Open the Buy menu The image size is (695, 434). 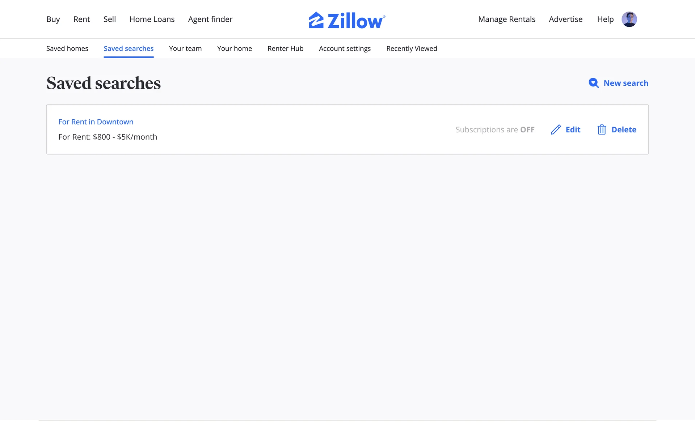coord(53,19)
